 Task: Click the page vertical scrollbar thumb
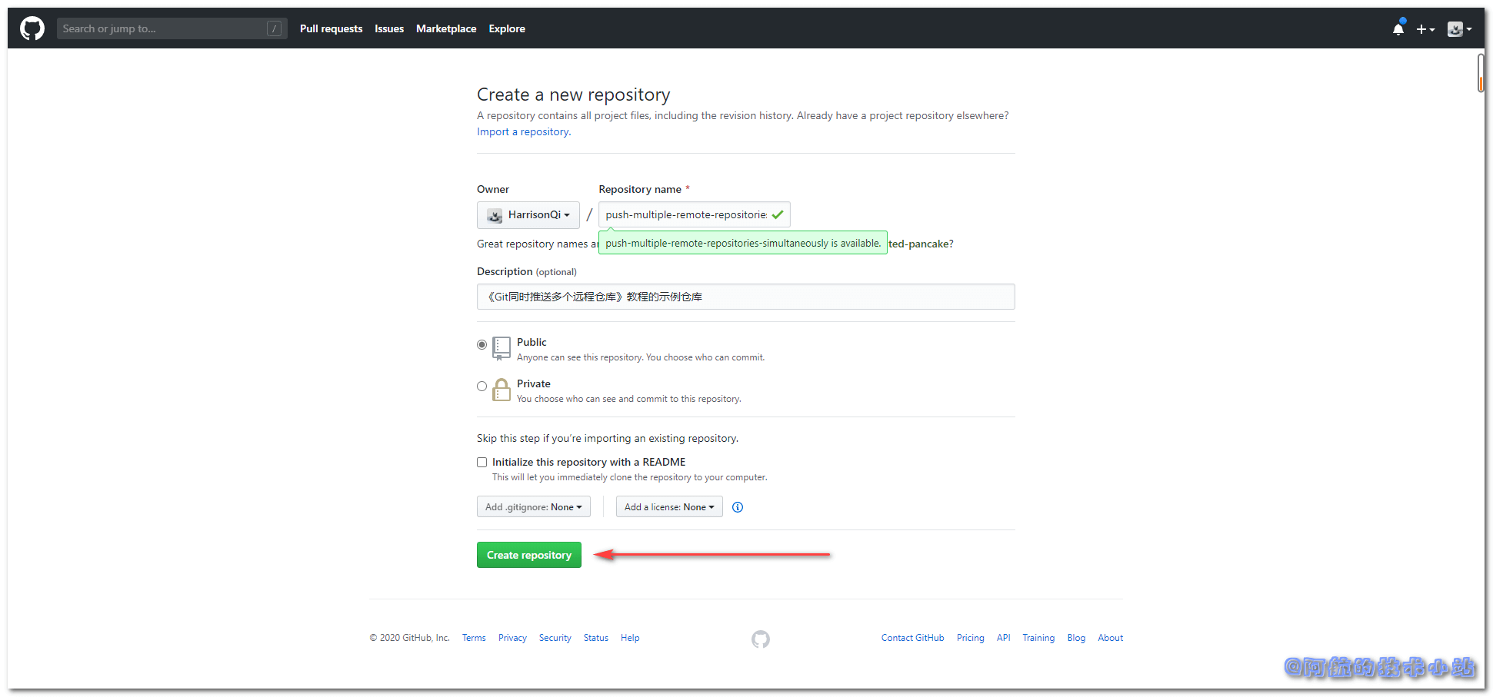1481,73
